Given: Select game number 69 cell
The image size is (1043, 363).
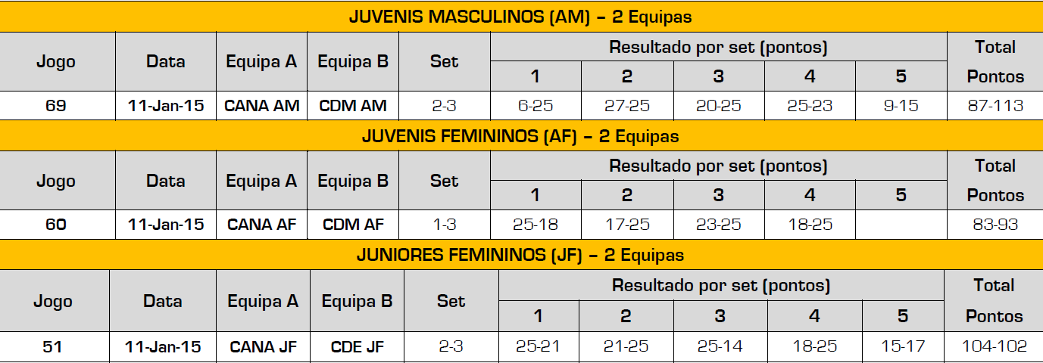Looking at the screenshot, I should click(x=56, y=106).
